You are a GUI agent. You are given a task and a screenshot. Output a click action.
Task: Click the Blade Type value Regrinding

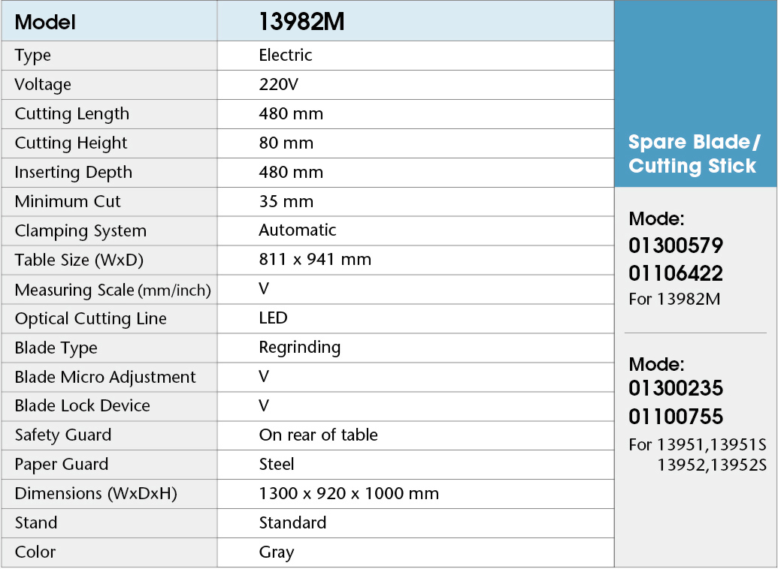point(300,348)
